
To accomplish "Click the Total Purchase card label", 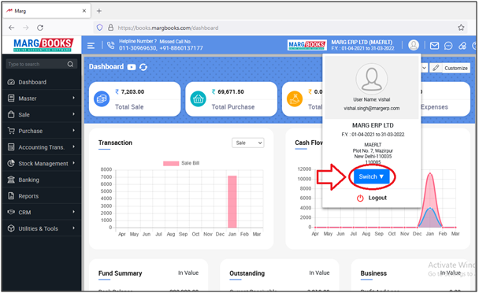I will click(x=233, y=107).
